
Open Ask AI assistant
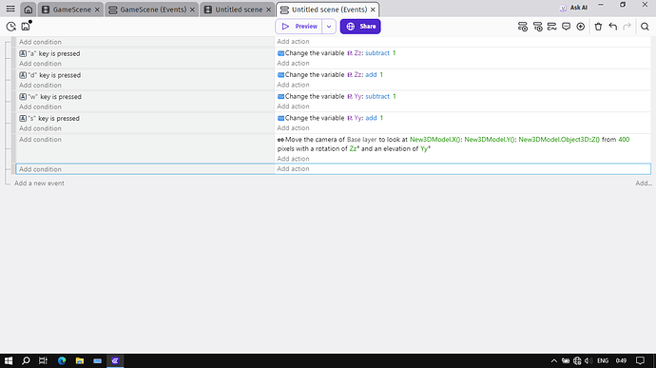coord(573,8)
